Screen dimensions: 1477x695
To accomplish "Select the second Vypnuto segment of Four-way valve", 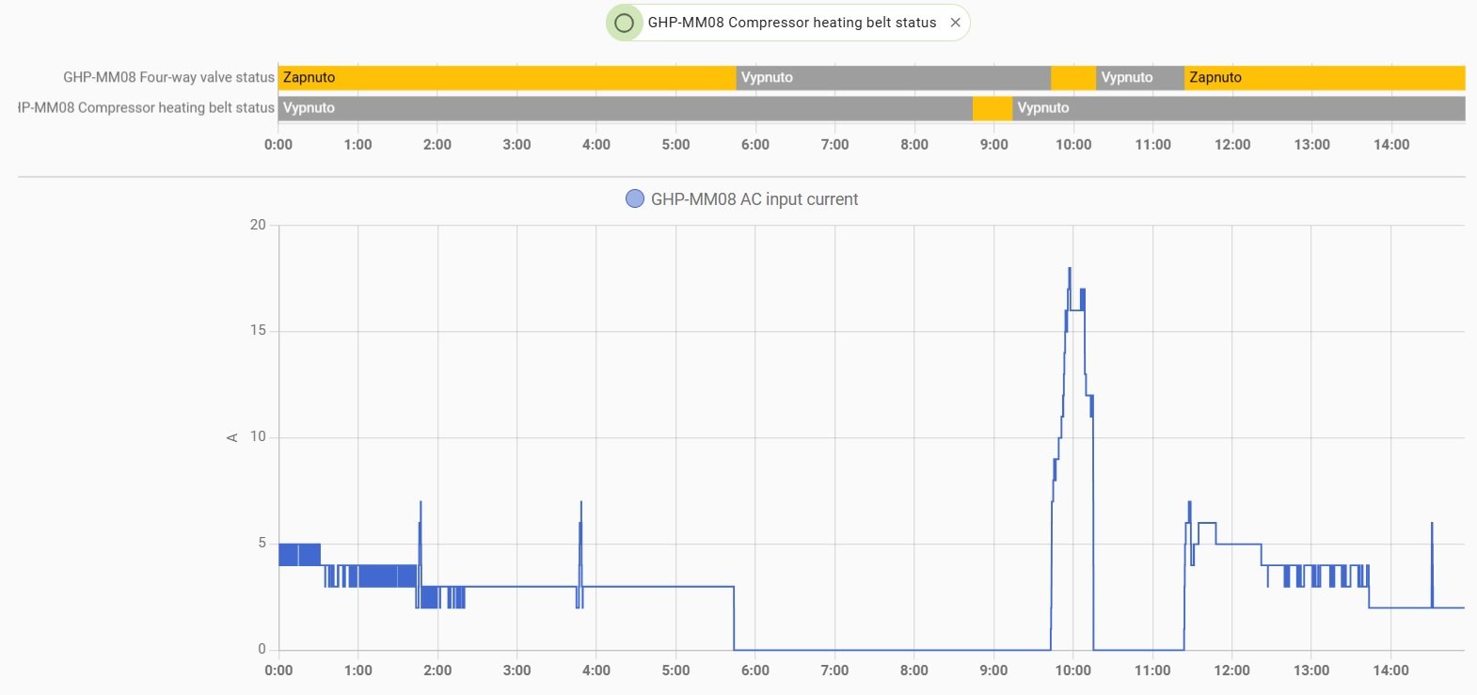I will point(1138,78).
